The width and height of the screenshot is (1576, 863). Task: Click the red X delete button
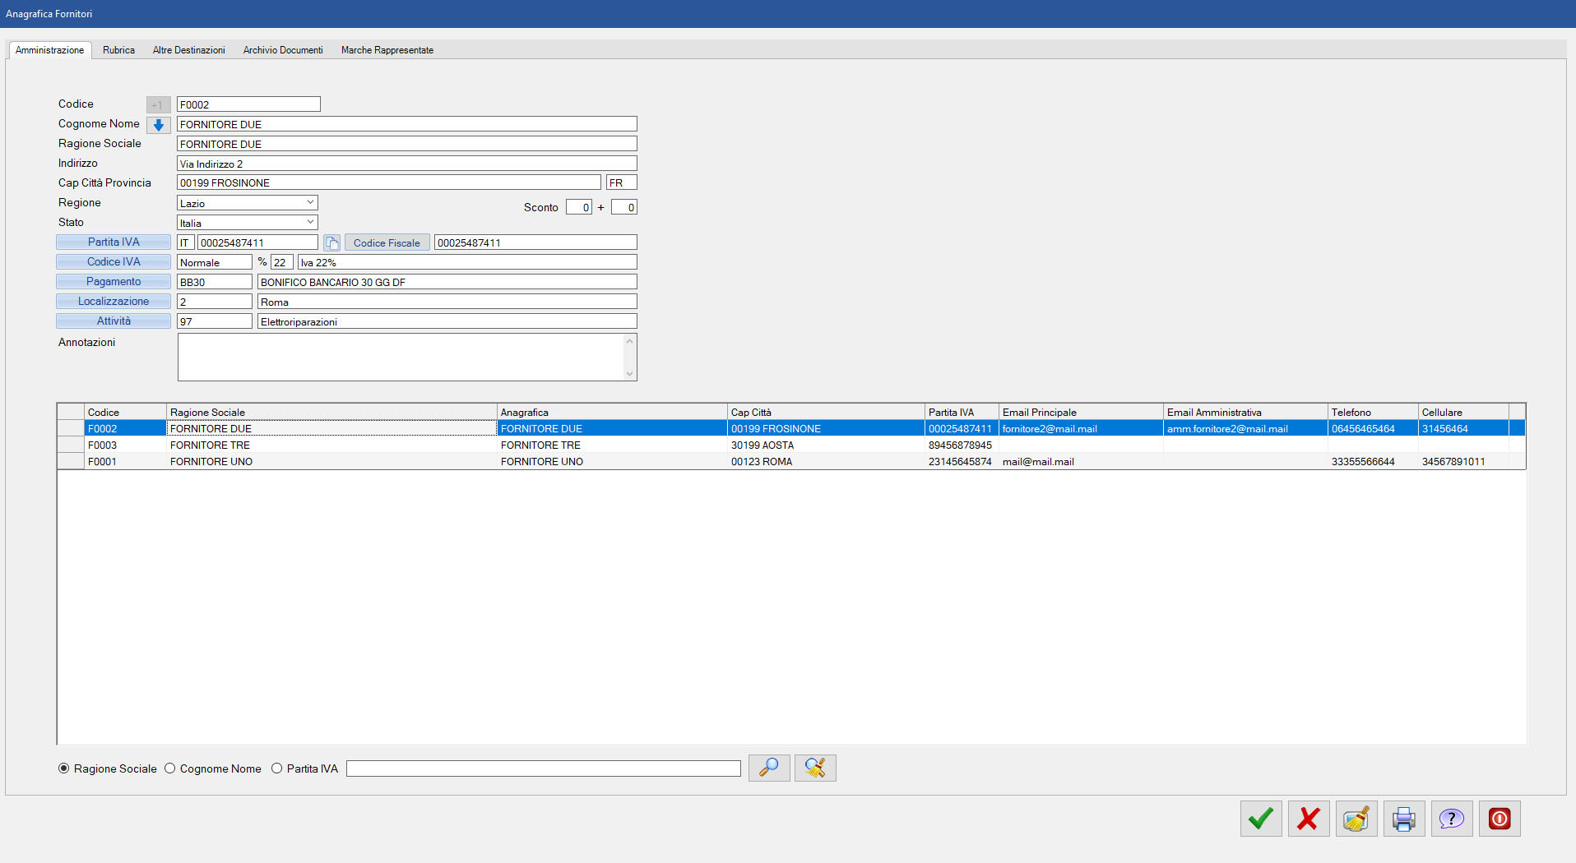[x=1308, y=819]
